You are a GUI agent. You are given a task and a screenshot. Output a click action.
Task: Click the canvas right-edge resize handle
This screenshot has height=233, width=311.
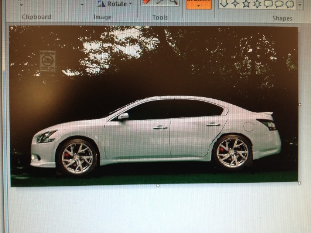pyautogui.click(x=300, y=104)
